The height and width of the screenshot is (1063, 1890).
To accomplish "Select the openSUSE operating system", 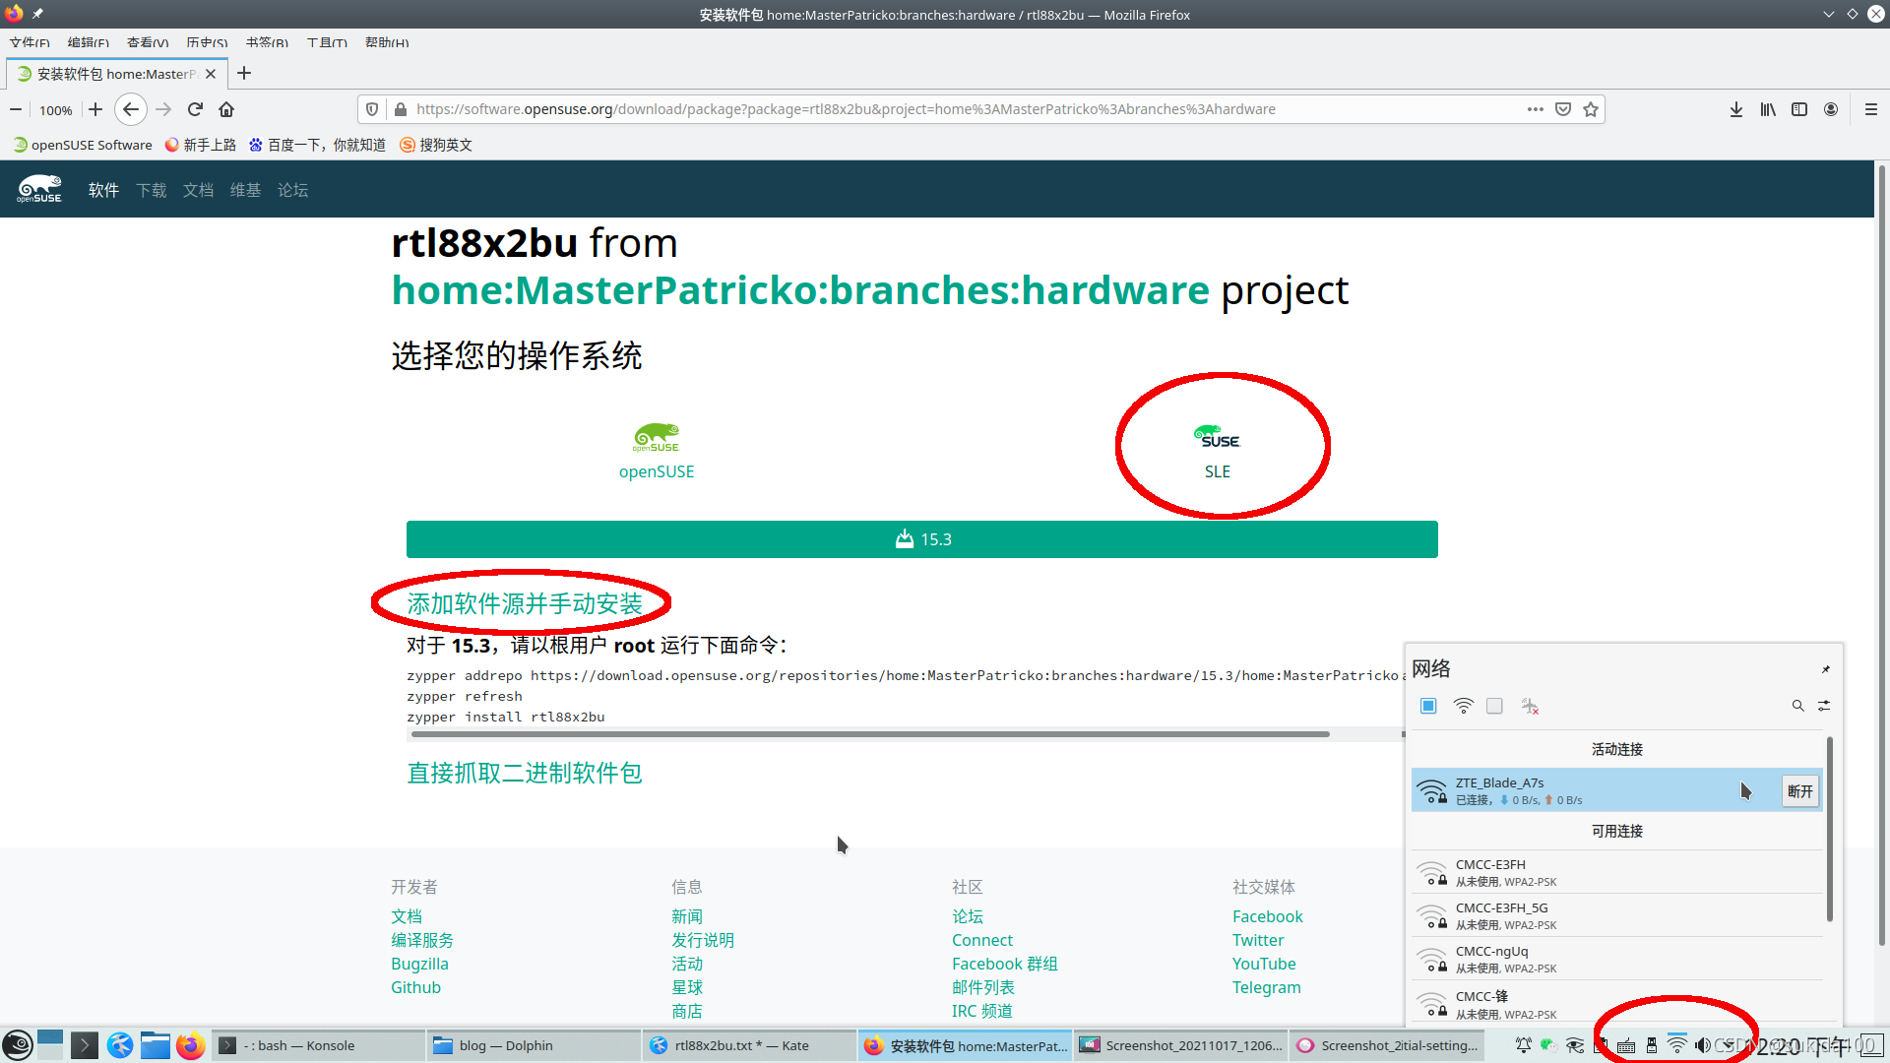I will pyautogui.click(x=657, y=452).
